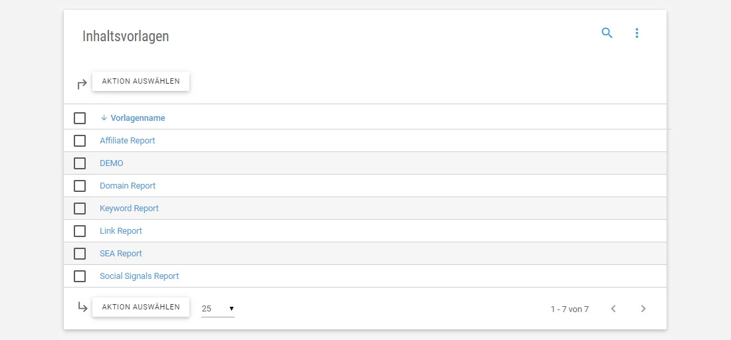
Task: Expand the rows-per-page 25 selector
Action: (218, 309)
